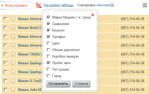Select the Nissan X-Trail row compare checkbox

[x=5, y=81]
